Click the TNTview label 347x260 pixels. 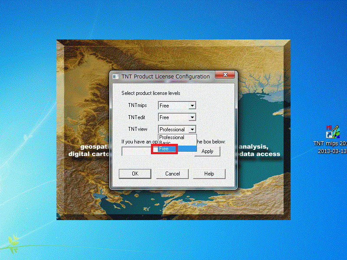[x=137, y=129]
